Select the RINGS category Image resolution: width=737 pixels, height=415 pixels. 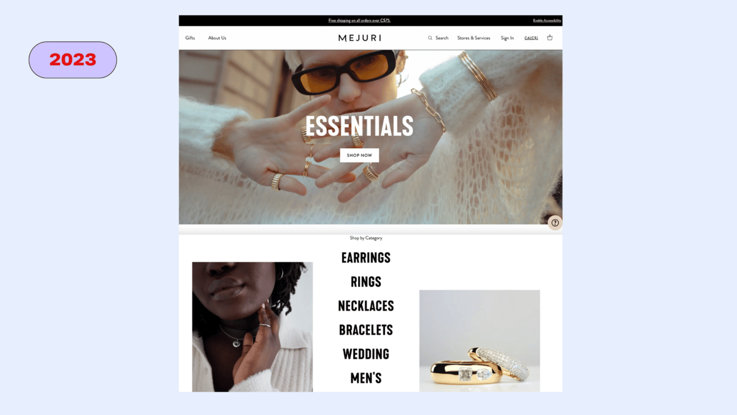tap(366, 282)
